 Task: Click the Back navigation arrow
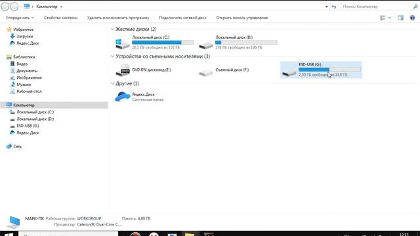5,7
